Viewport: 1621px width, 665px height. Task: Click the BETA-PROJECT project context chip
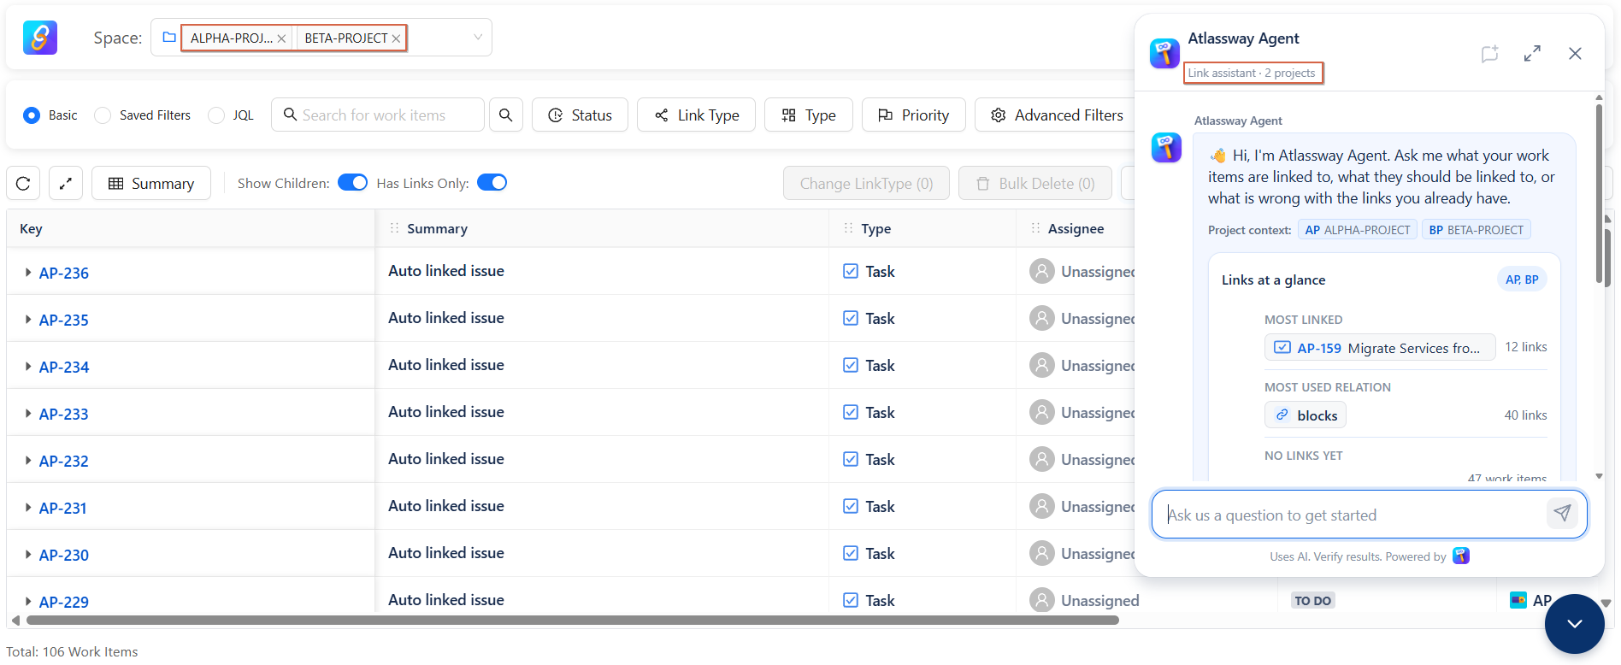pyautogui.click(x=1477, y=230)
